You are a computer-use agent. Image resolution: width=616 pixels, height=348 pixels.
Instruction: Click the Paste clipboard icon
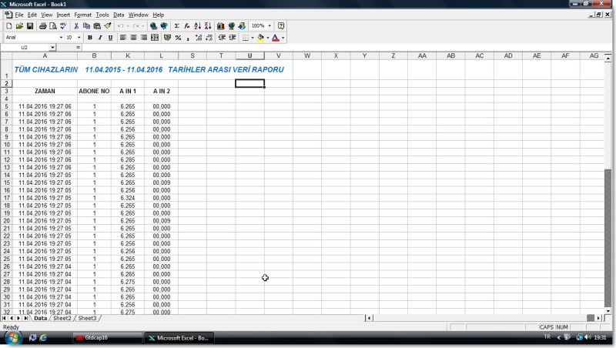click(x=97, y=26)
